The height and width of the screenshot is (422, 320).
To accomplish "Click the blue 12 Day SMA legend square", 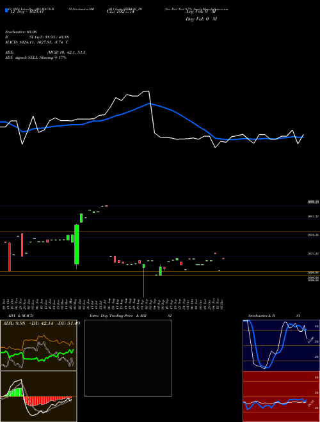I will click(x=6, y=11).
